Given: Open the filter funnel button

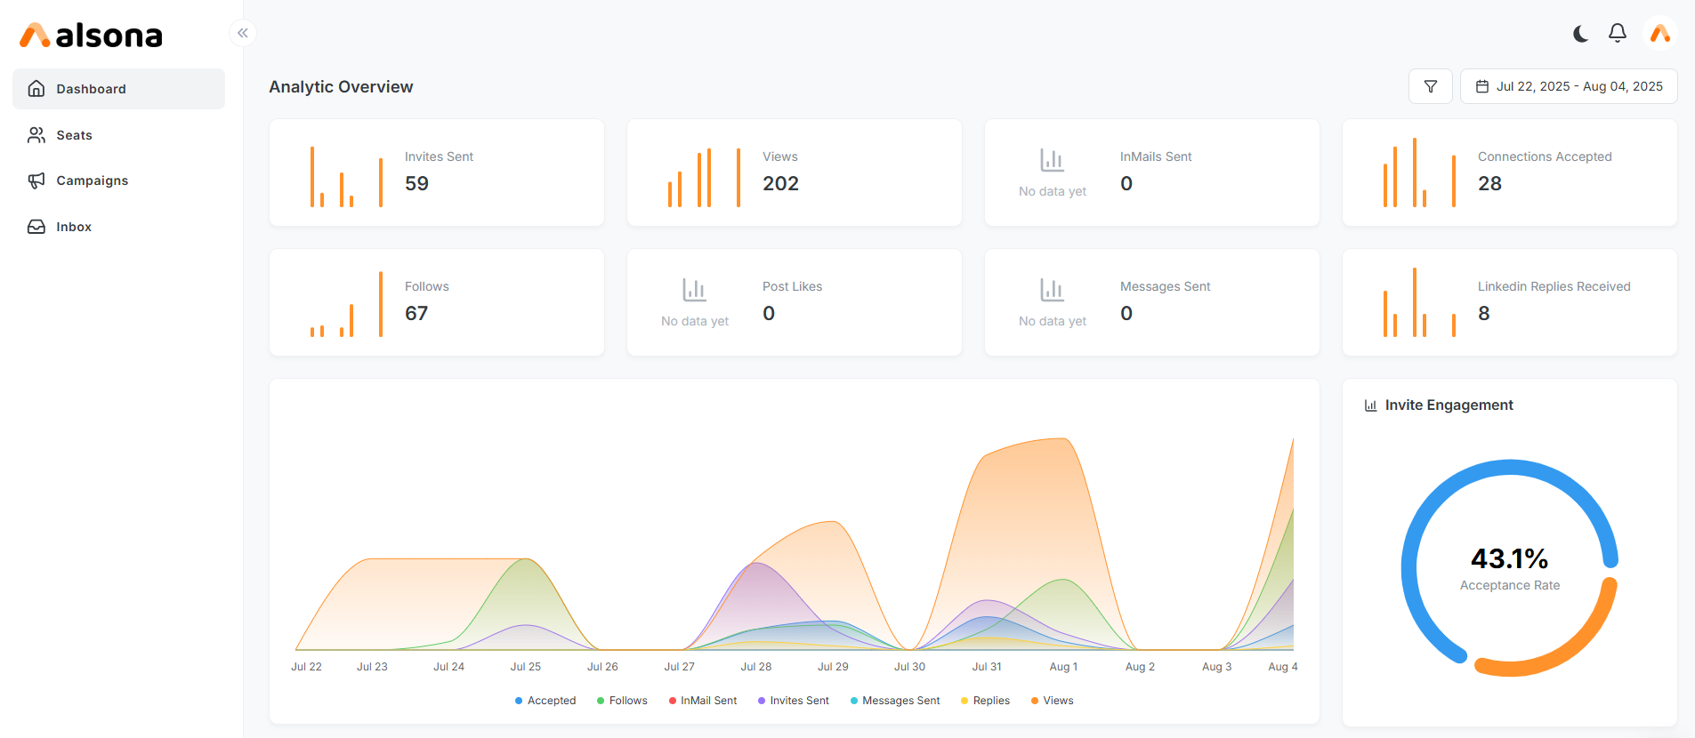Looking at the screenshot, I should coord(1431,86).
